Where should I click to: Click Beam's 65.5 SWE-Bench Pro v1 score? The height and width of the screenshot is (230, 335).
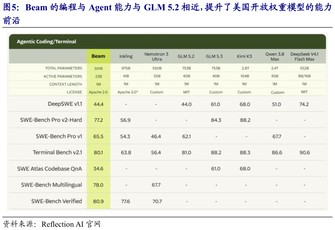pos(98,136)
